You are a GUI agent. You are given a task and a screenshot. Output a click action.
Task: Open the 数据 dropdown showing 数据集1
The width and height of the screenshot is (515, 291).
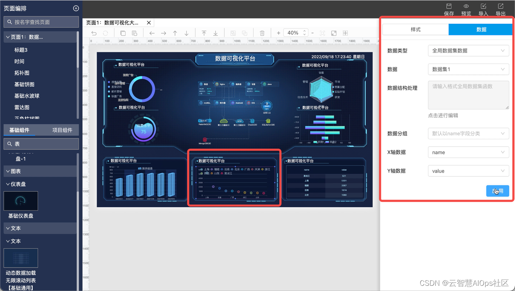(469, 69)
